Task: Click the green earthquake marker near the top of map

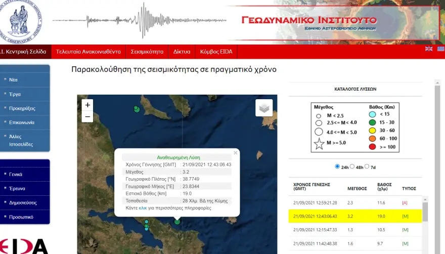Action: pos(136,109)
